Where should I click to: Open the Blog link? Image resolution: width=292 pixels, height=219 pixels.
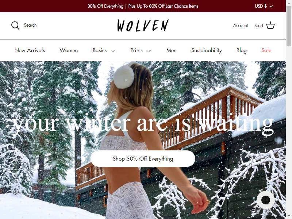coord(241,50)
